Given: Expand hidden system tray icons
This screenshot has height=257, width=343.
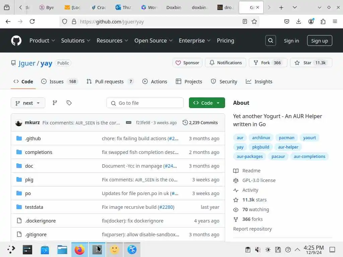Looking at the screenshot, I should pyautogui.click(x=297, y=250).
